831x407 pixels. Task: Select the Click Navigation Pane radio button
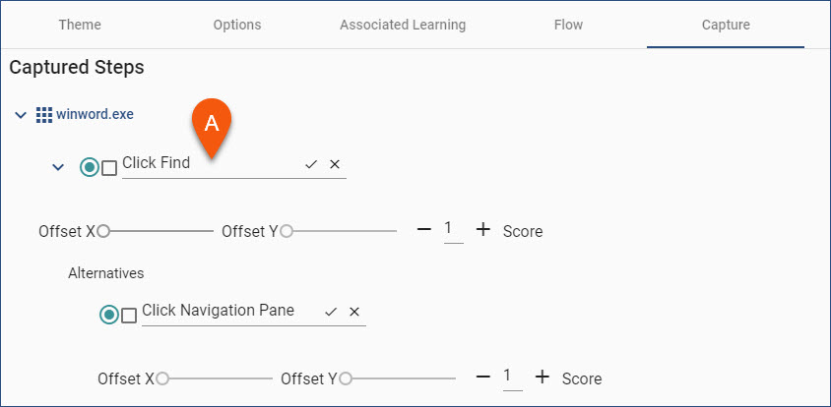(x=109, y=315)
